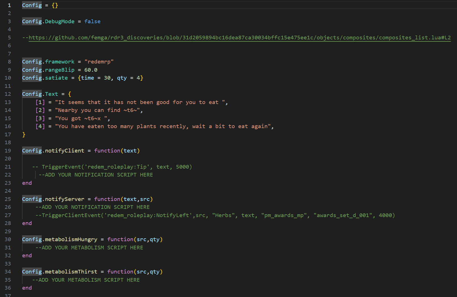Click 'metabolismThirst' function name
Image resolution: width=457 pixels, height=297 pixels.
(x=71, y=272)
